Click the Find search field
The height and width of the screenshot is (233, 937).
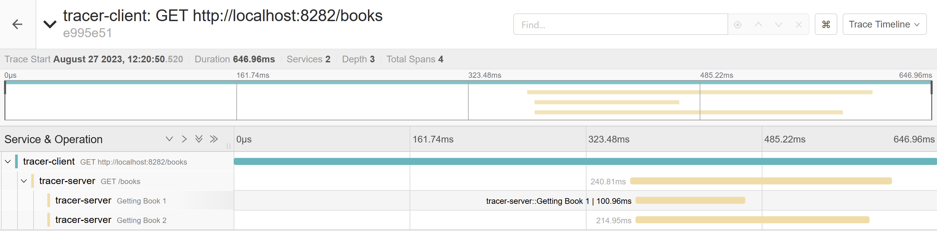point(620,25)
